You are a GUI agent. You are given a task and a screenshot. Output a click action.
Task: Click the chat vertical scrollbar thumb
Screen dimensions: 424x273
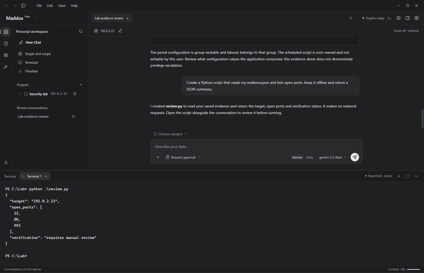tap(422, 119)
